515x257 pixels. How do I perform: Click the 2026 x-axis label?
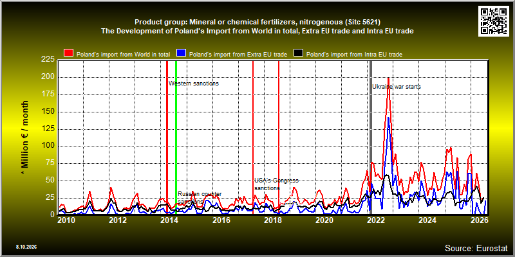point(480,220)
